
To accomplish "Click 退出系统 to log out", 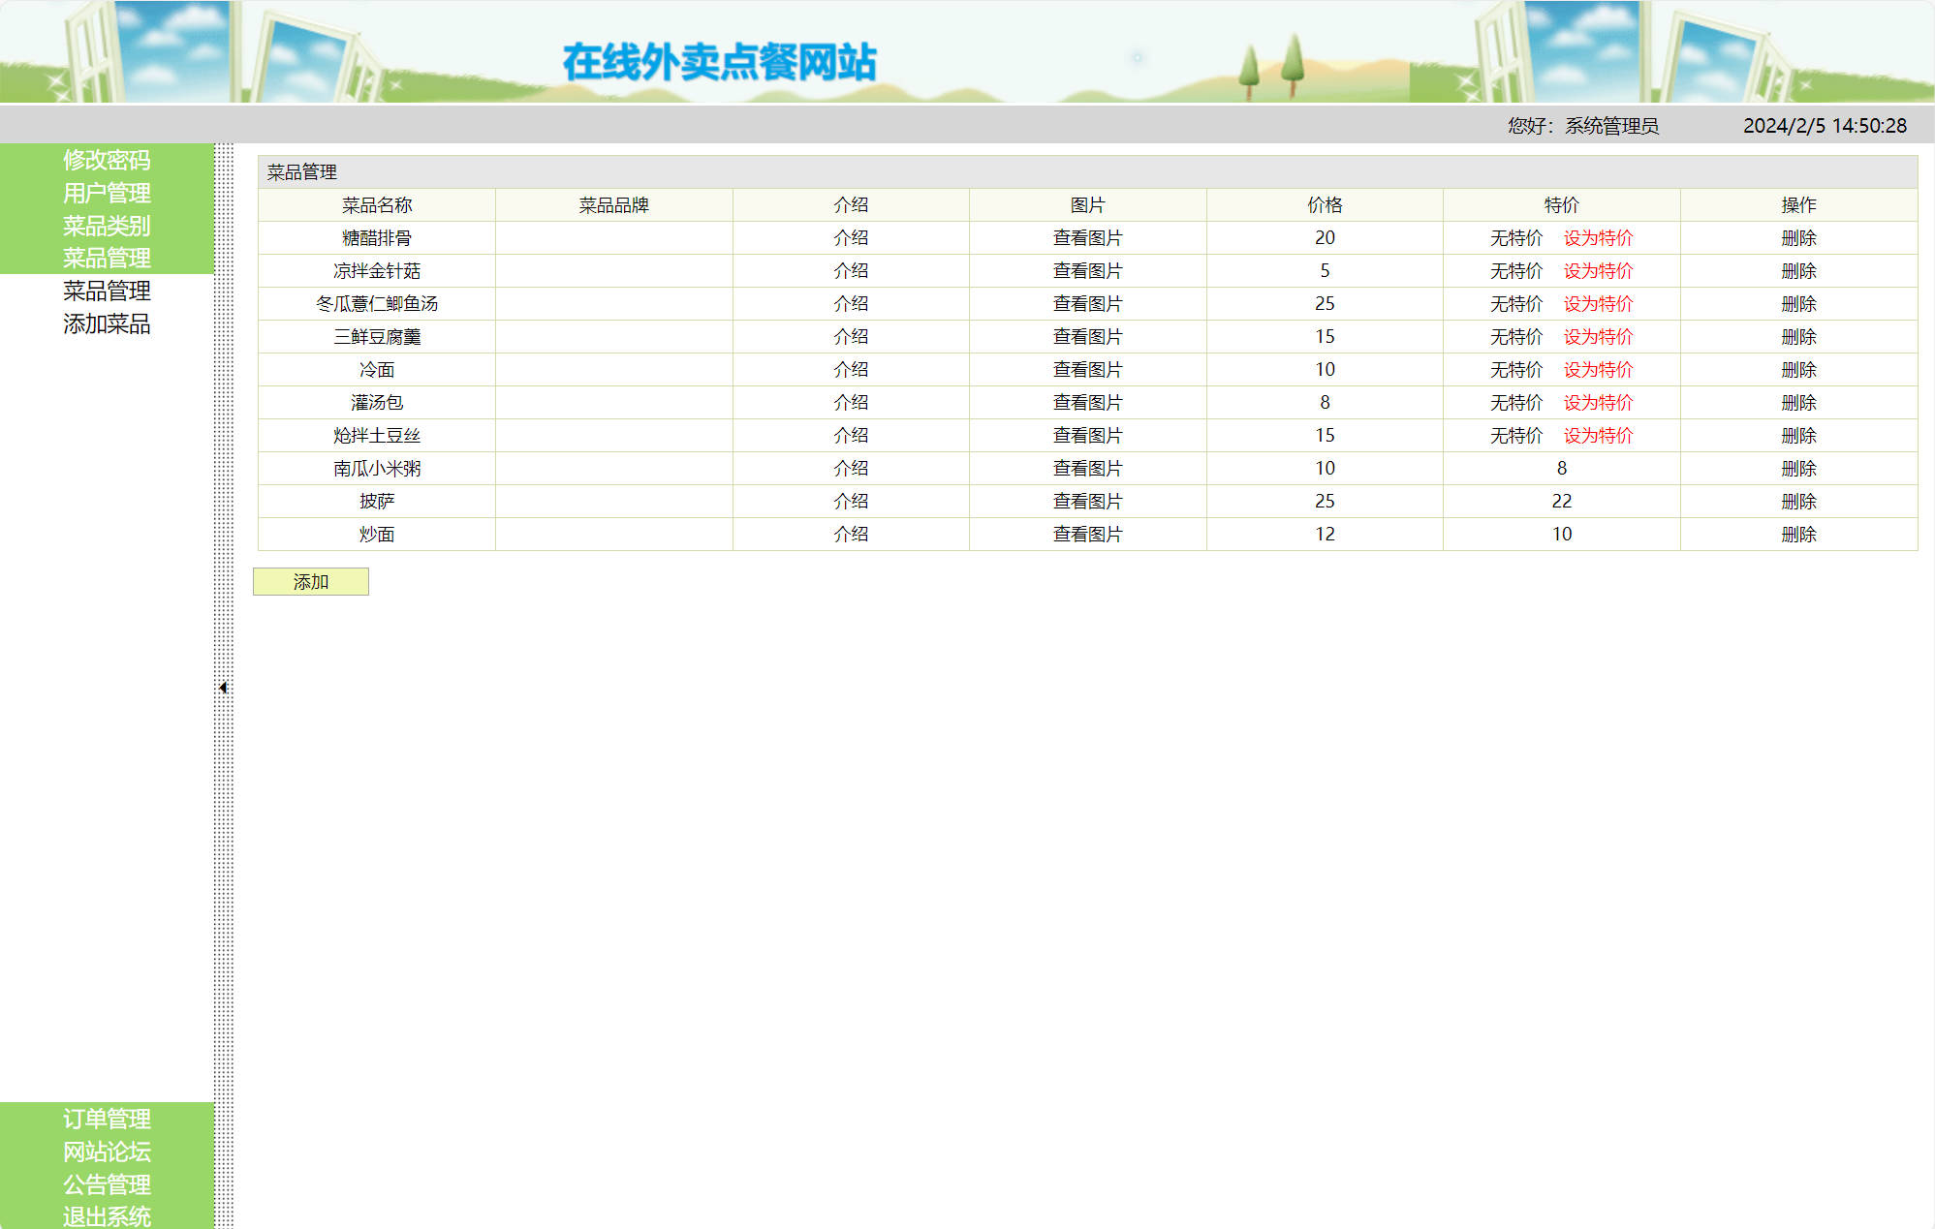I will click(x=107, y=1216).
